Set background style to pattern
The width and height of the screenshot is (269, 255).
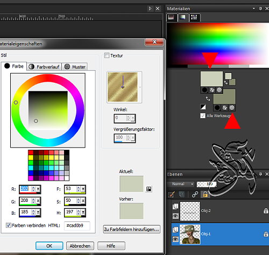click(232, 107)
